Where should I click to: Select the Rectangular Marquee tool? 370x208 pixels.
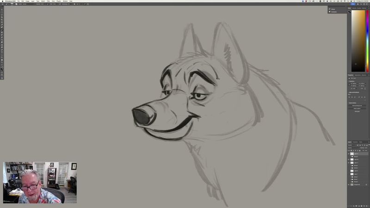[2, 13]
